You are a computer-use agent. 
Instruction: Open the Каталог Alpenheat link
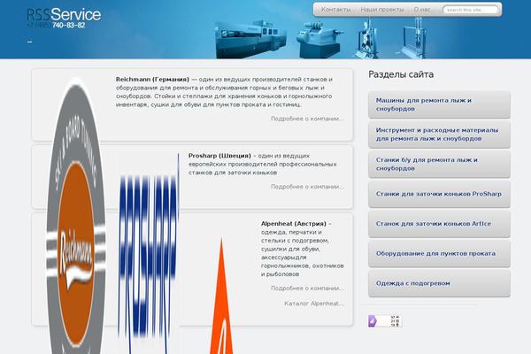(314, 304)
